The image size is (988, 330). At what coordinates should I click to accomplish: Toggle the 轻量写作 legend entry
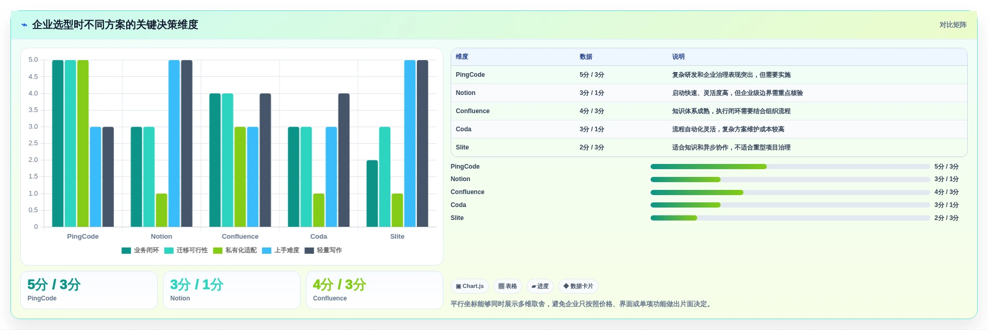pos(323,251)
